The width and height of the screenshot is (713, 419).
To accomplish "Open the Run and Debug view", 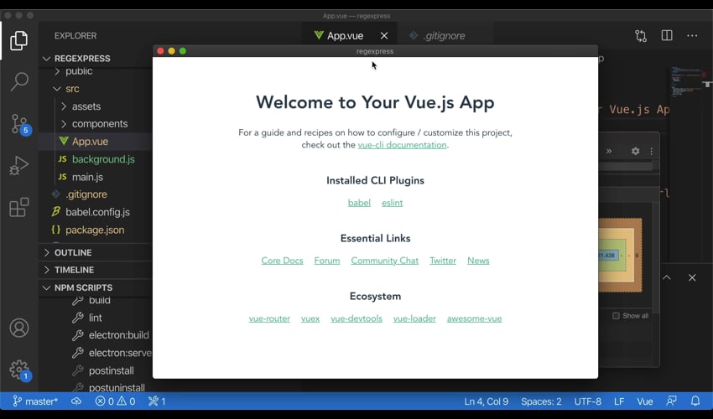I will [18, 165].
